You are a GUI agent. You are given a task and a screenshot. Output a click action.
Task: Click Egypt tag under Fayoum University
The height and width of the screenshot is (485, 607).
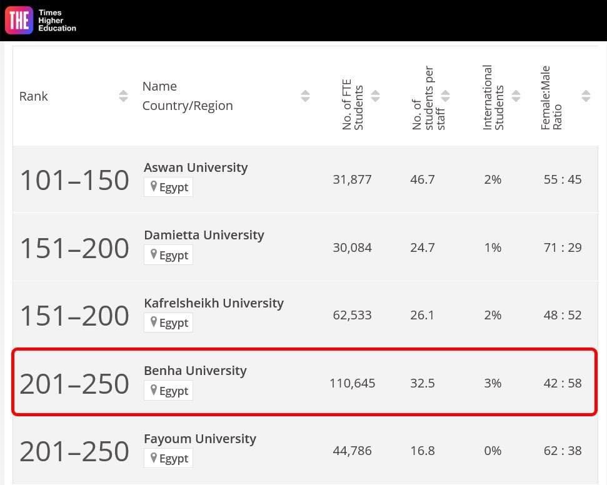tap(168, 458)
